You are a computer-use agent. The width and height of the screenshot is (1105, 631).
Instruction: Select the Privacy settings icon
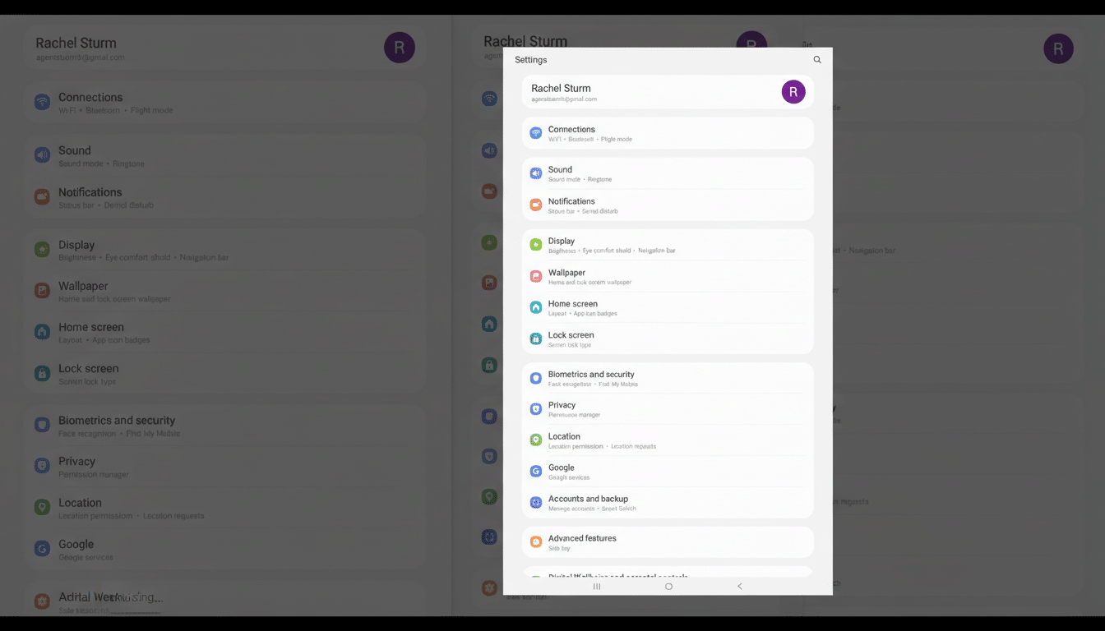tap(534, 409)
